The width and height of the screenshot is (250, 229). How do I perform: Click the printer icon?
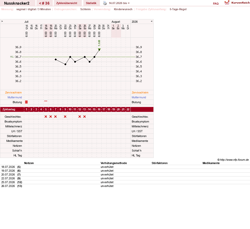click(x=105, y=3)
